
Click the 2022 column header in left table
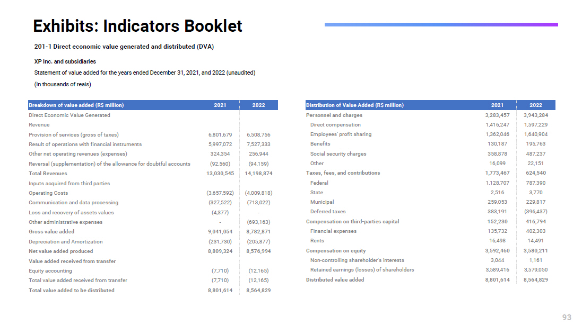coord(258,105)
